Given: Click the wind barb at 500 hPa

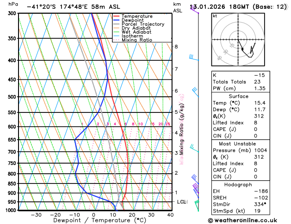Looking at the screenshot, I should click(195, 92).
